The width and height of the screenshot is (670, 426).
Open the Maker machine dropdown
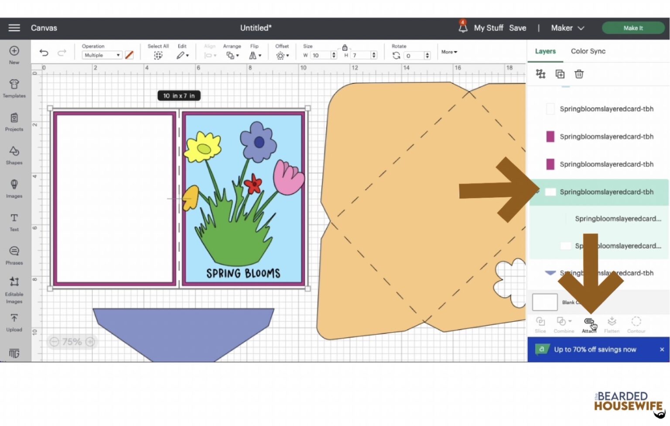pyautogui.click(x=567, y=28)
